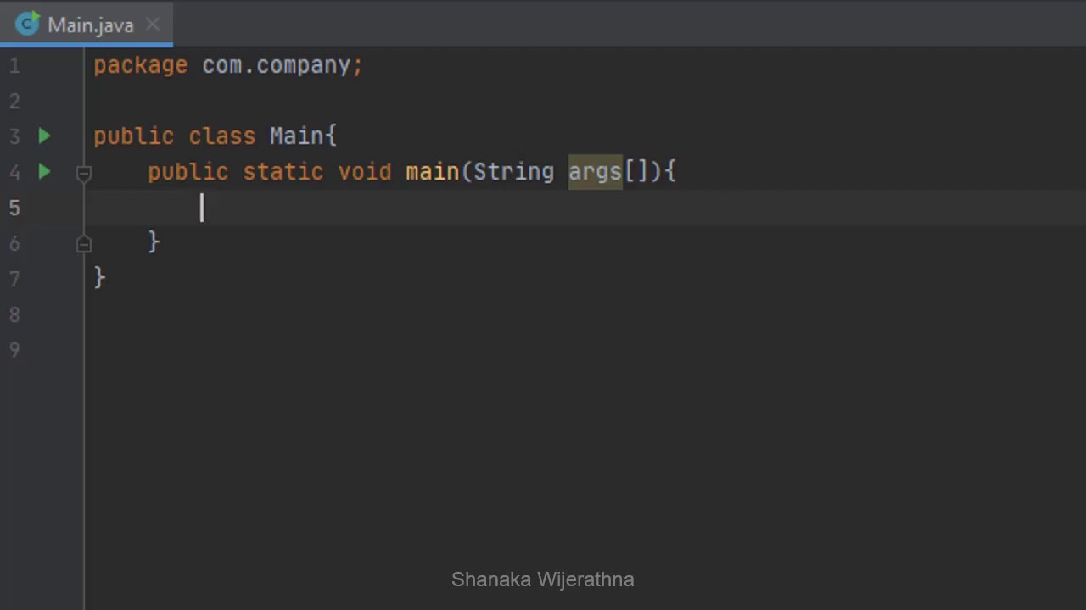Click the 'public' keyword on line 3

pos(133,136)
